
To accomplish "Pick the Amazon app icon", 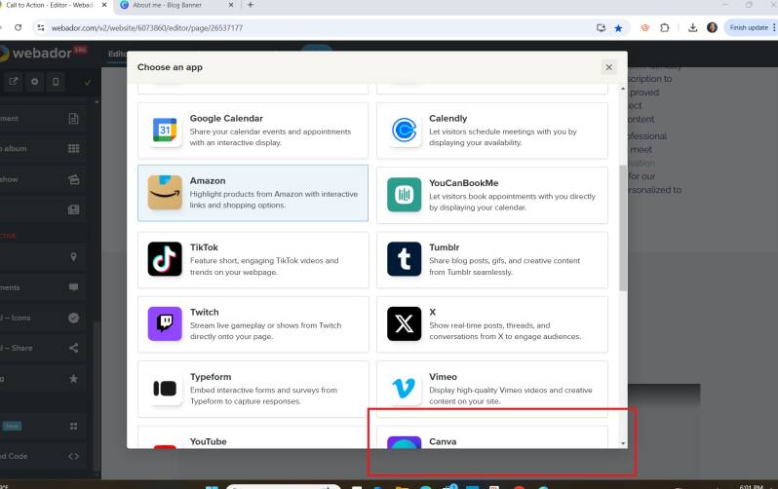I will point(165,193).
